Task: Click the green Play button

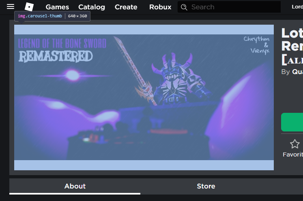Action: 292,122
